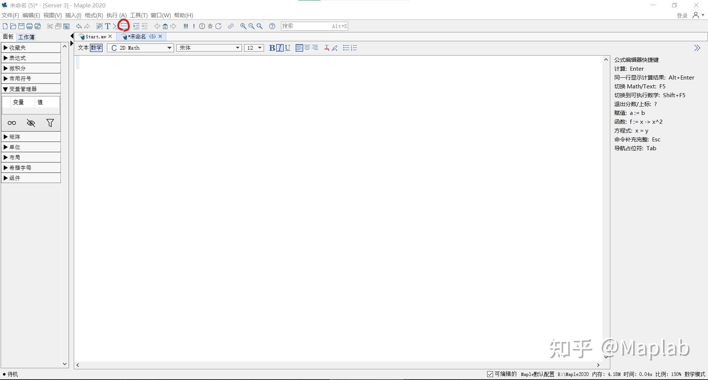Interrupt the current computation

pos(202,26)
